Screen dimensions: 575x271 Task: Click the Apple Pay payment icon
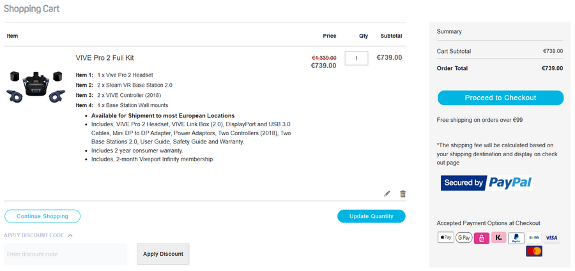point(446,238)
